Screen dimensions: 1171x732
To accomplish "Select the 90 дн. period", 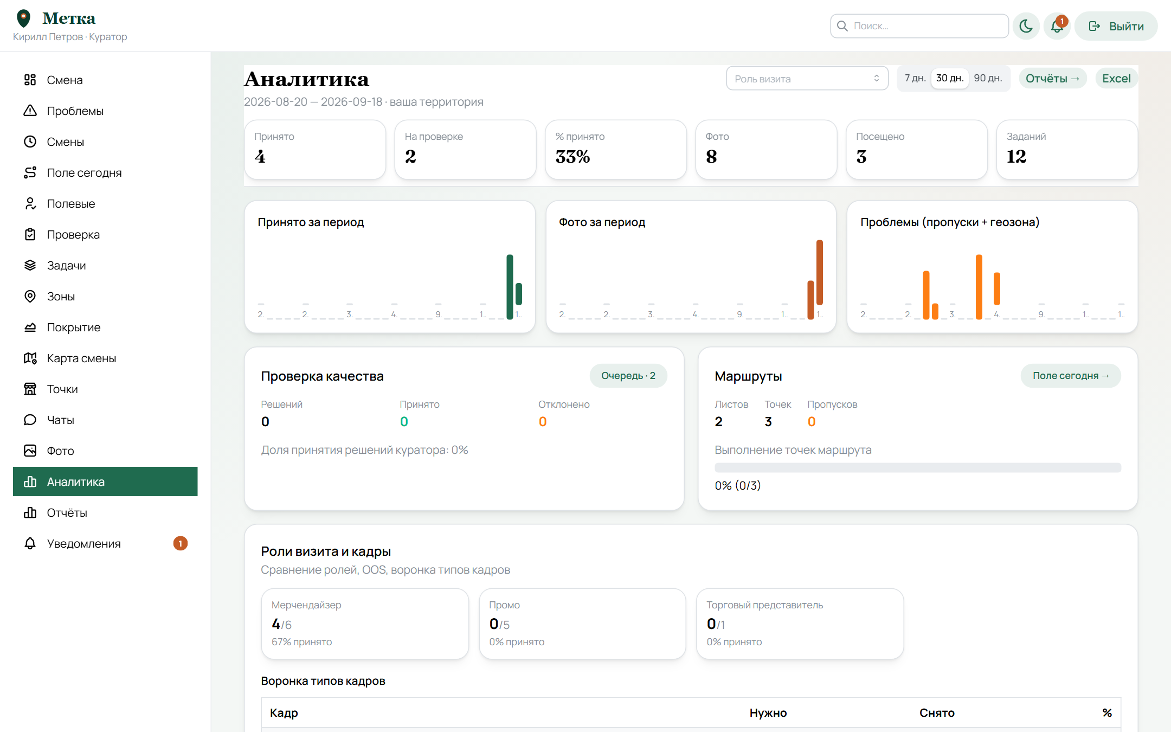I will click(988, 78).
